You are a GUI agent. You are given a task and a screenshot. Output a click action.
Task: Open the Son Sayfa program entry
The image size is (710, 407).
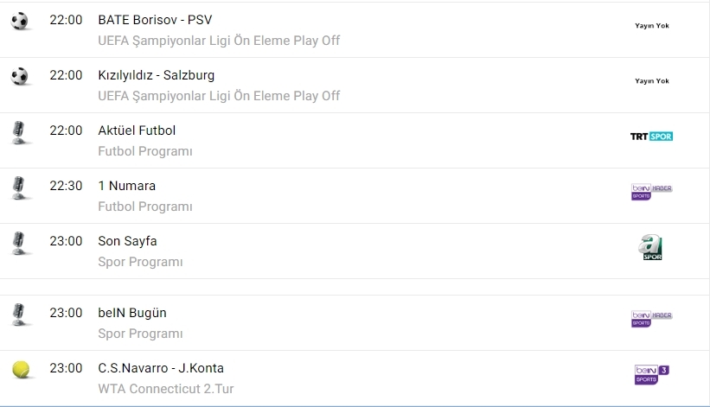[x=127, y=241]
